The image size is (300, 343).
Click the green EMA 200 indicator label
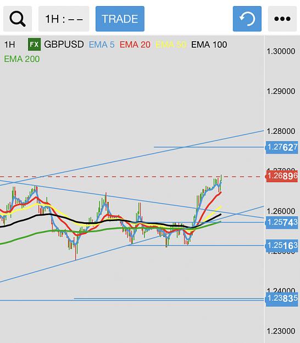(x=22, y=59)
